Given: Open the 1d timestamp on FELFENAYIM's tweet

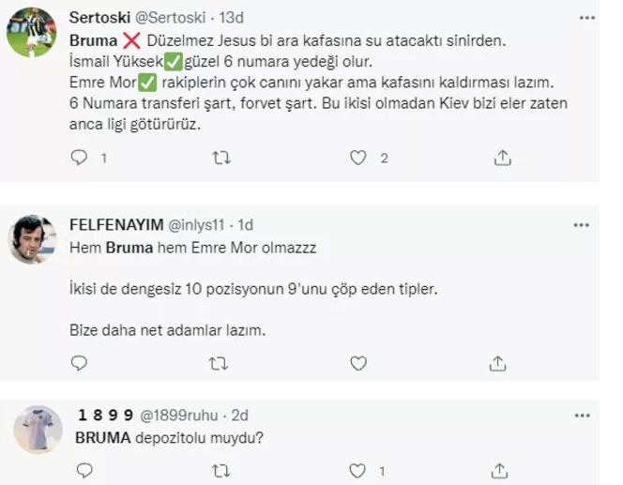Looking at the screenshot, I should point(246,225).
